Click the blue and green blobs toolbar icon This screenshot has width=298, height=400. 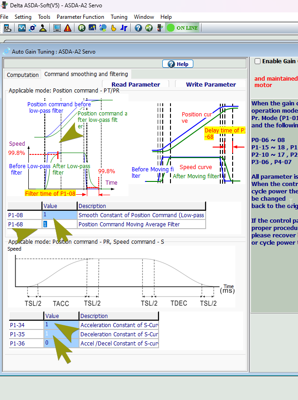pyautogui.click(x=103, y=28)
